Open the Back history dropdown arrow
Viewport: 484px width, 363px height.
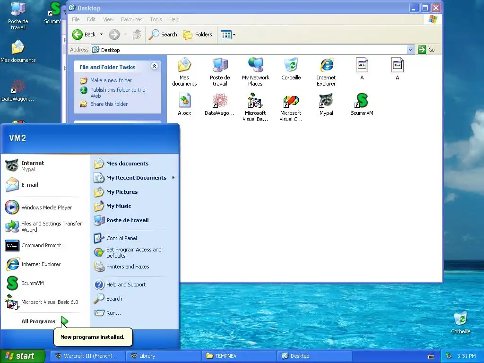pos(101,35)
